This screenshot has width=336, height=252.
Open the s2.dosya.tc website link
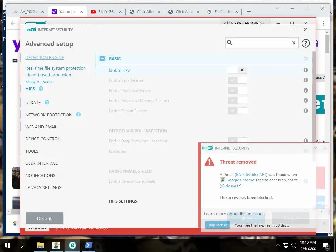point(231,186)
